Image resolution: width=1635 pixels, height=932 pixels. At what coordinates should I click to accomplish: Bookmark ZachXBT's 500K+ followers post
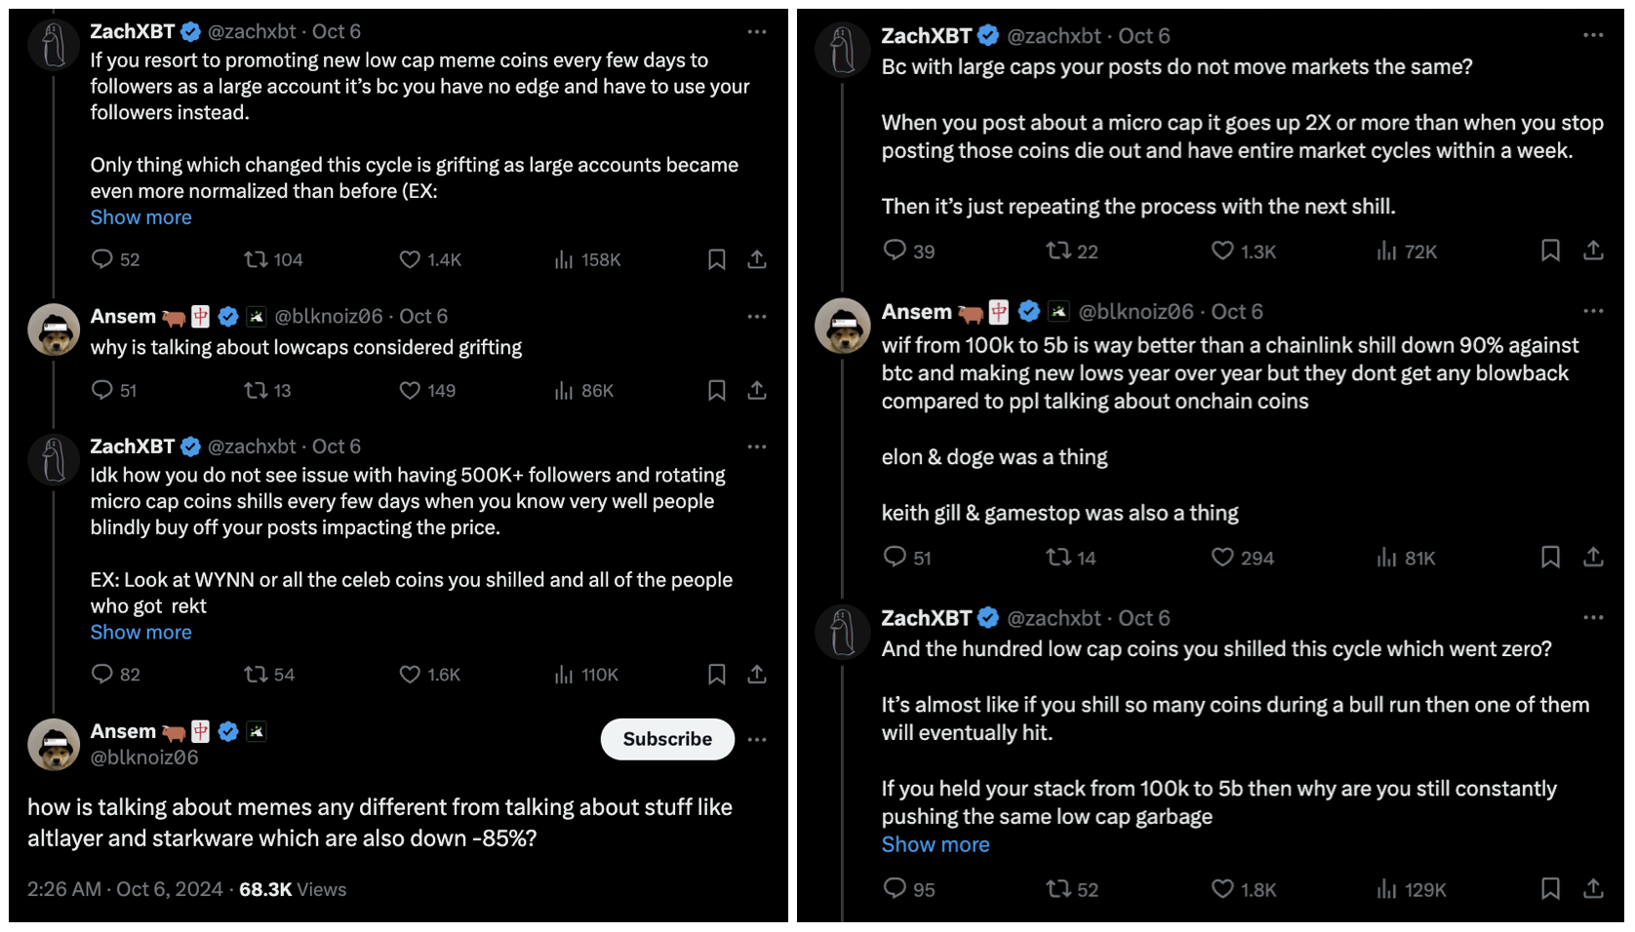(x=716, y=675)
